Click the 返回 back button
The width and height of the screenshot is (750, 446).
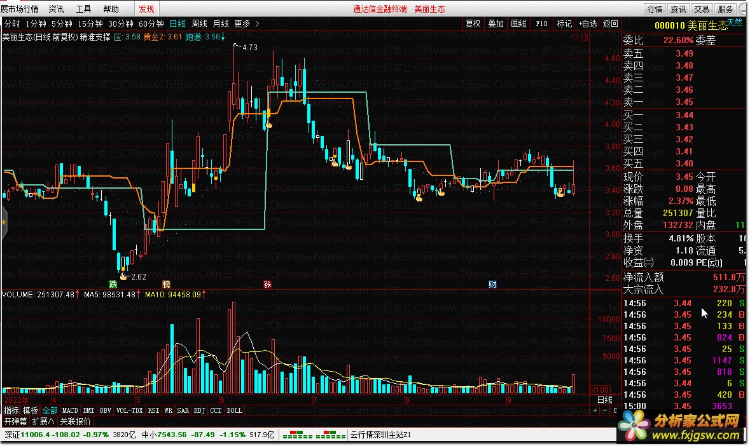point(610,24)
